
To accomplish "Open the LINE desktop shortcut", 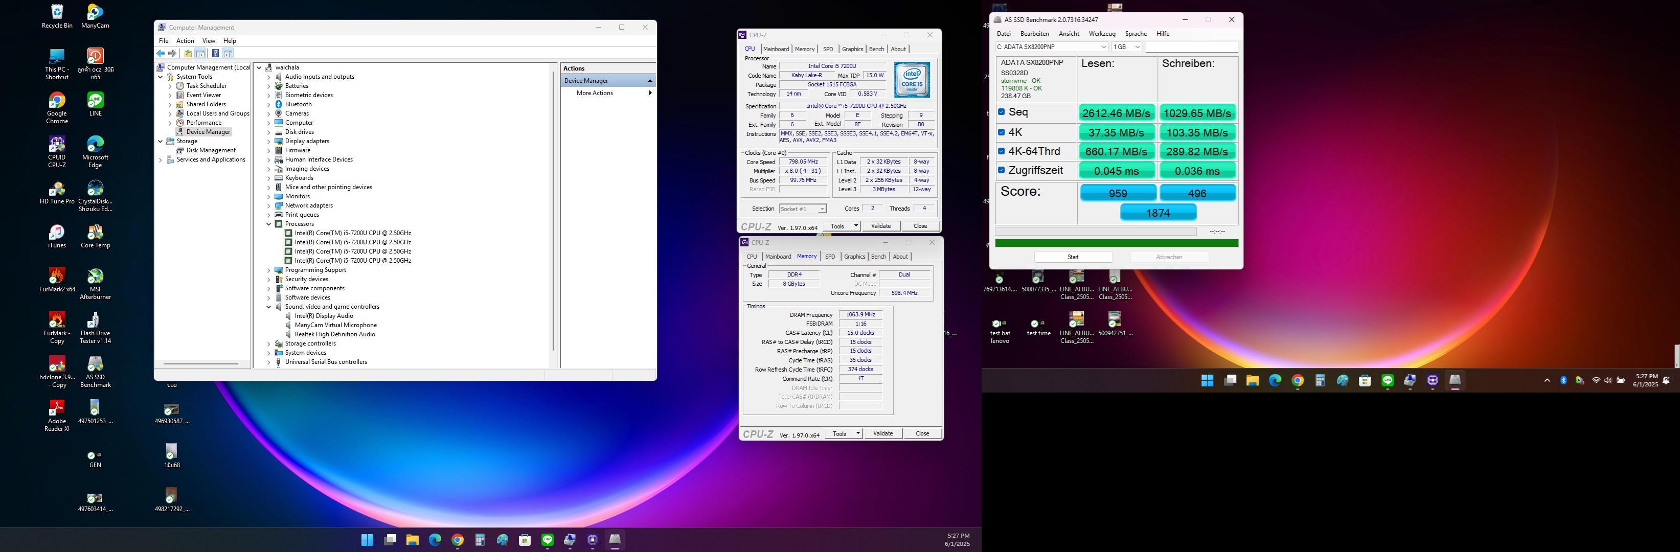I will click(95, 104).
